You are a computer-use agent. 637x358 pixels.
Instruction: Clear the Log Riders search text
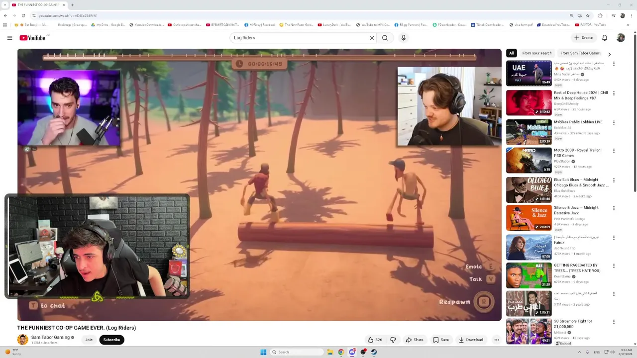pos(372,38)
